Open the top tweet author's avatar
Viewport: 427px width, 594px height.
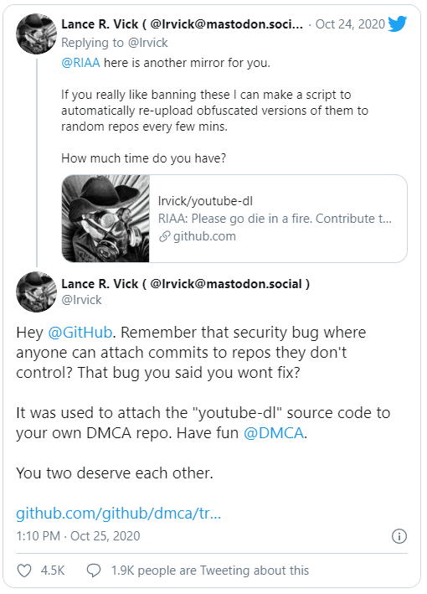[x=36, y=34]
